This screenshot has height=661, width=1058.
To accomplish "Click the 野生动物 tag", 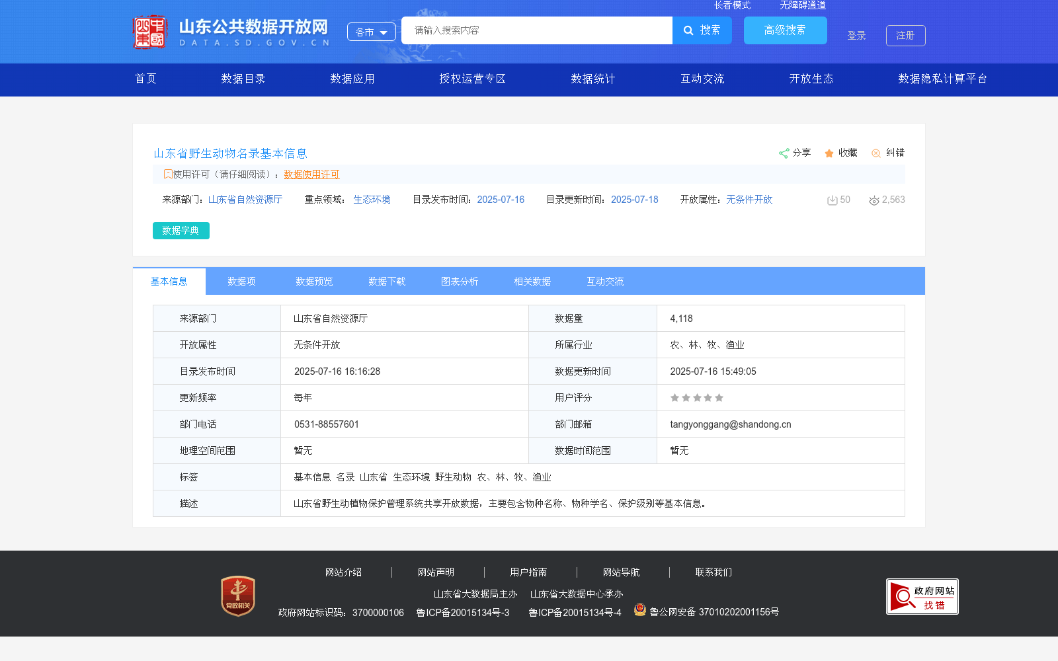I will point(454,477).
